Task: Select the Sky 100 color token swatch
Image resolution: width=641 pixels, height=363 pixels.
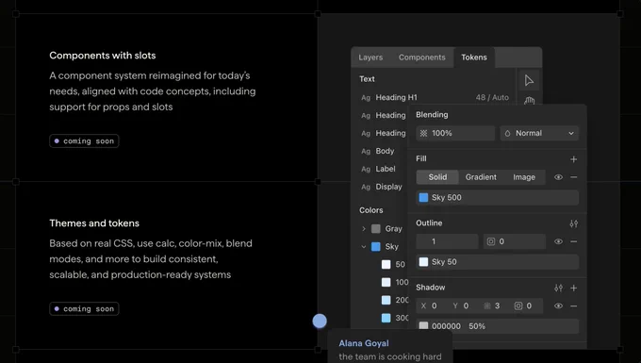Action: coord(386,282)
